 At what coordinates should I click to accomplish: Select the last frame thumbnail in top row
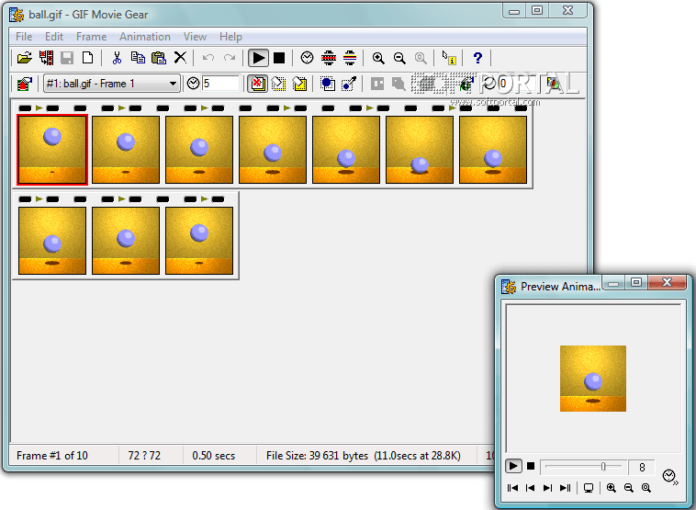coord(493,150)
